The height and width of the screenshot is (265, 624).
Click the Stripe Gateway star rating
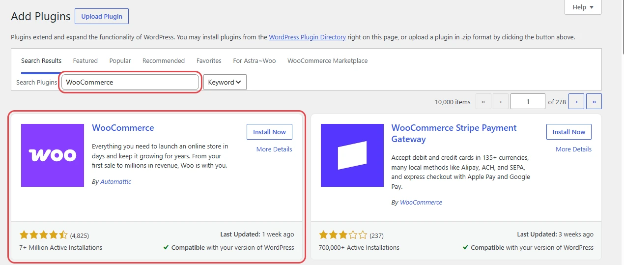tap(343, 235)
